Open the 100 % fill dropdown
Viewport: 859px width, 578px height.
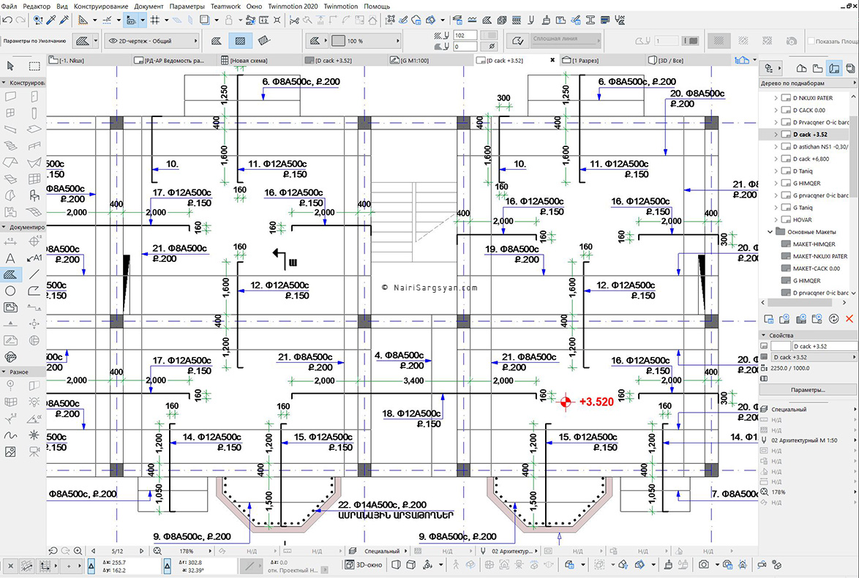(365, 41)
